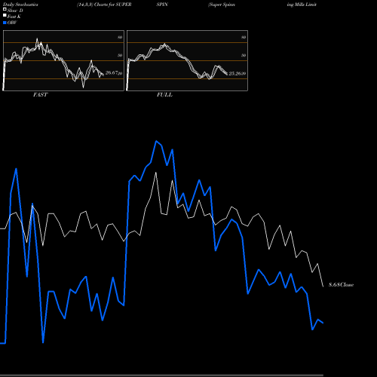The height and width of the screenshot is (377, 377).
Task: Click the FAST chart label
Action: point(40,95)
